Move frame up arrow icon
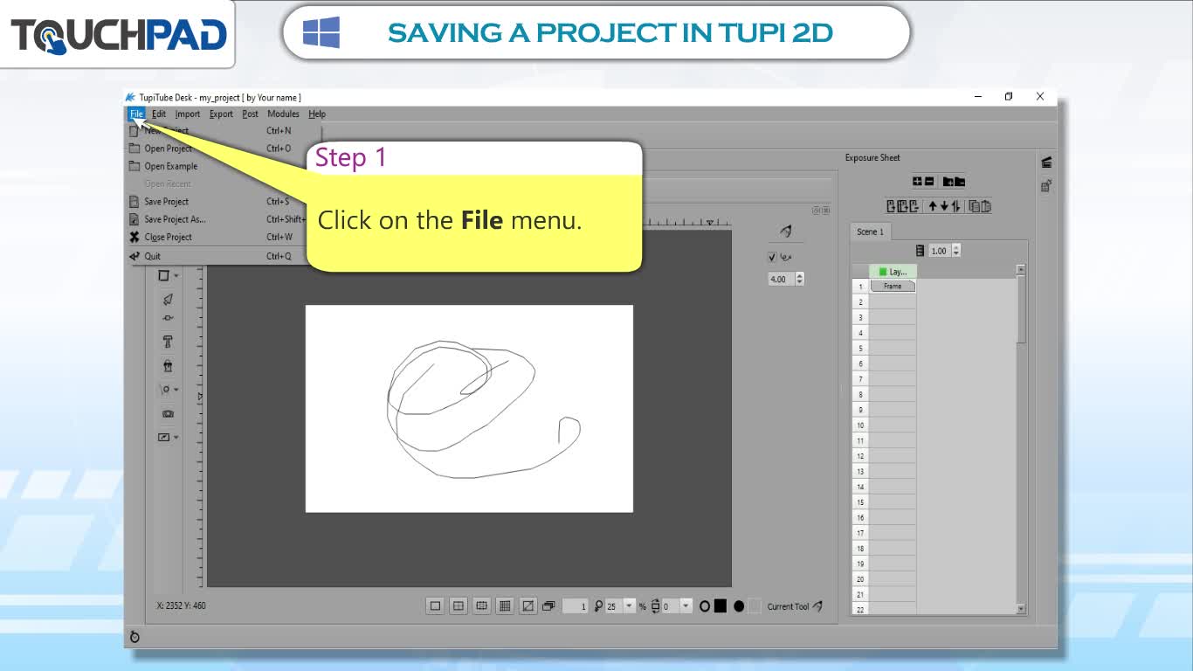The height and width of the screenshot is (671, 1193). coord(933,207)
